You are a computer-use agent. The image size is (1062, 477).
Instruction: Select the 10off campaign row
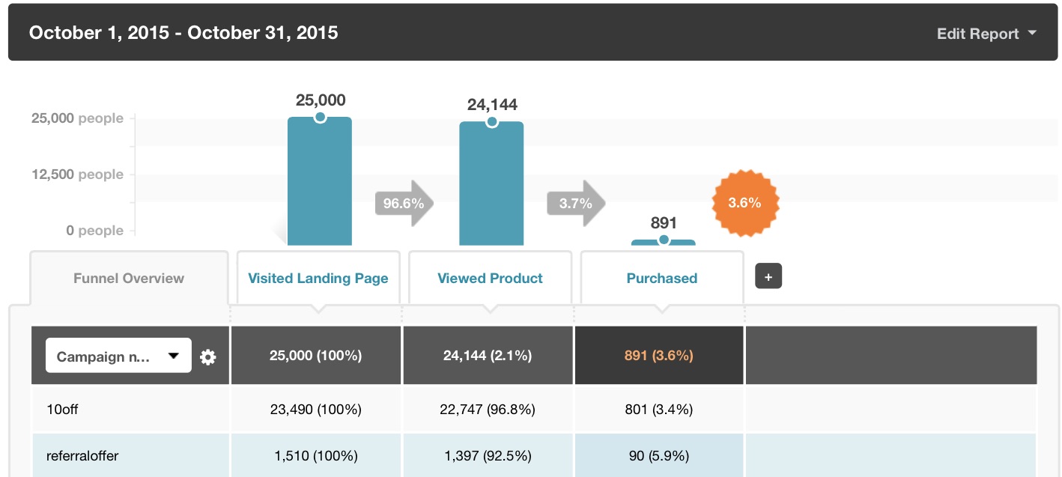(x=534, y=410)
